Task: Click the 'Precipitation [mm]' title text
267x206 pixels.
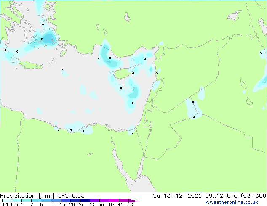Action: 27,196
